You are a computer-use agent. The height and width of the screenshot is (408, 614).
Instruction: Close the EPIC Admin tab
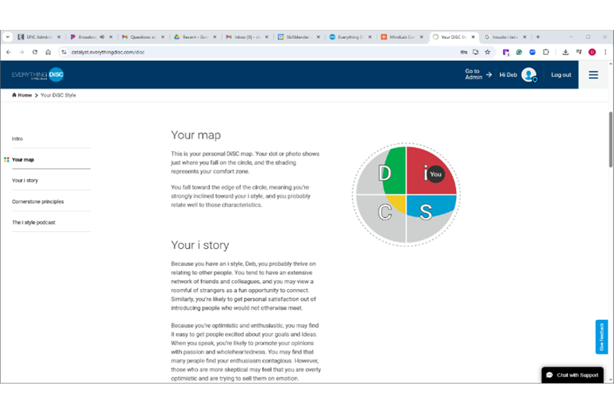pos(59,37)
